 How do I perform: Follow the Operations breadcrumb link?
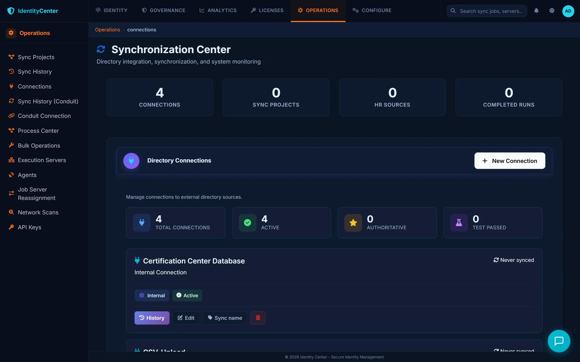pyautogui.click(x=108, y=30)
